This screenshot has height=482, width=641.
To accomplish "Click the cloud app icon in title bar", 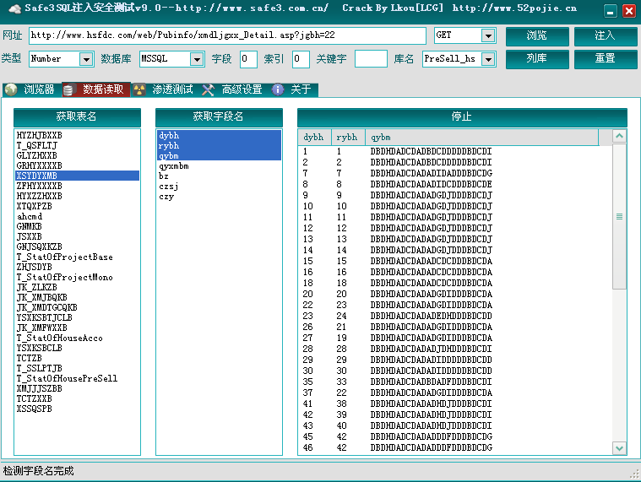I will (x=14, y=8).
